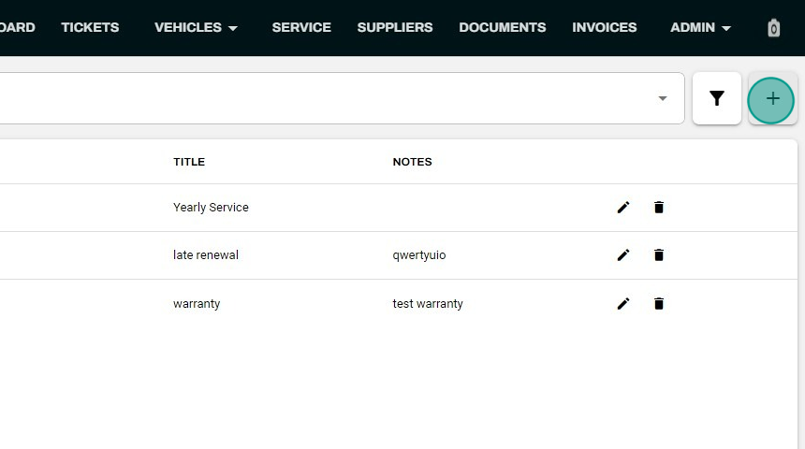805x449 pixels.
Task: Open the Service section
Action: pos(301,27)
